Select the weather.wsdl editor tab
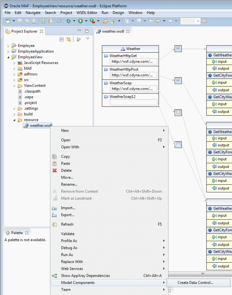Image resolution: width=232 pixels, height=295 pixels. point(113,31)
